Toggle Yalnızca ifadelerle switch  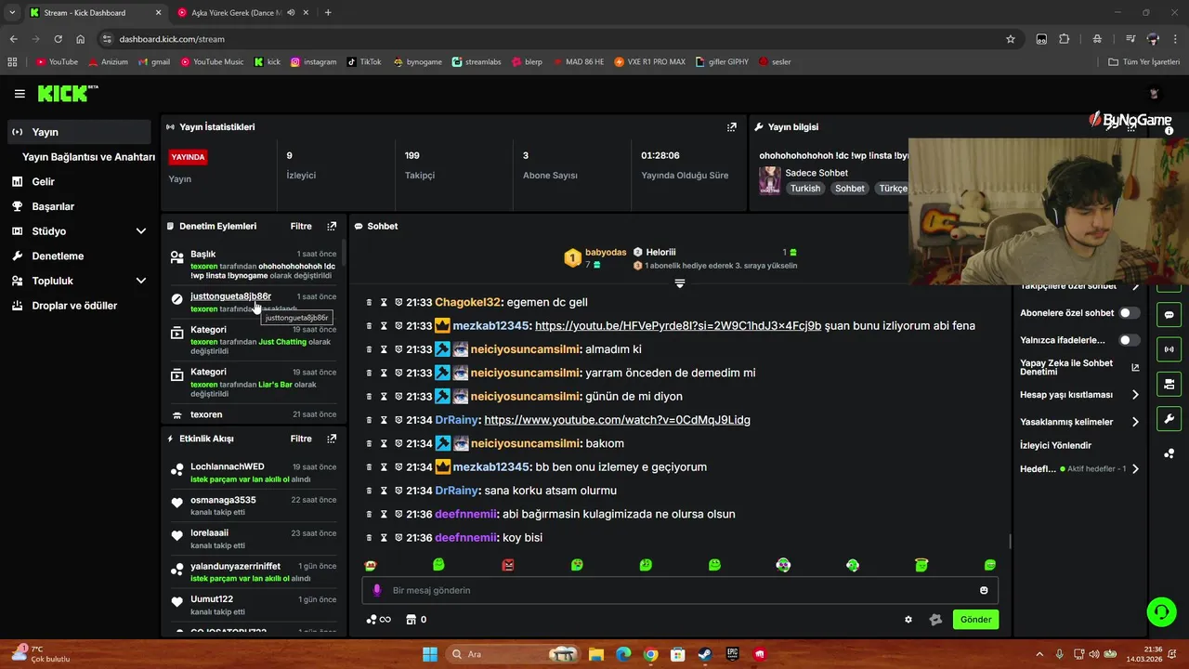click(1130, 340)
